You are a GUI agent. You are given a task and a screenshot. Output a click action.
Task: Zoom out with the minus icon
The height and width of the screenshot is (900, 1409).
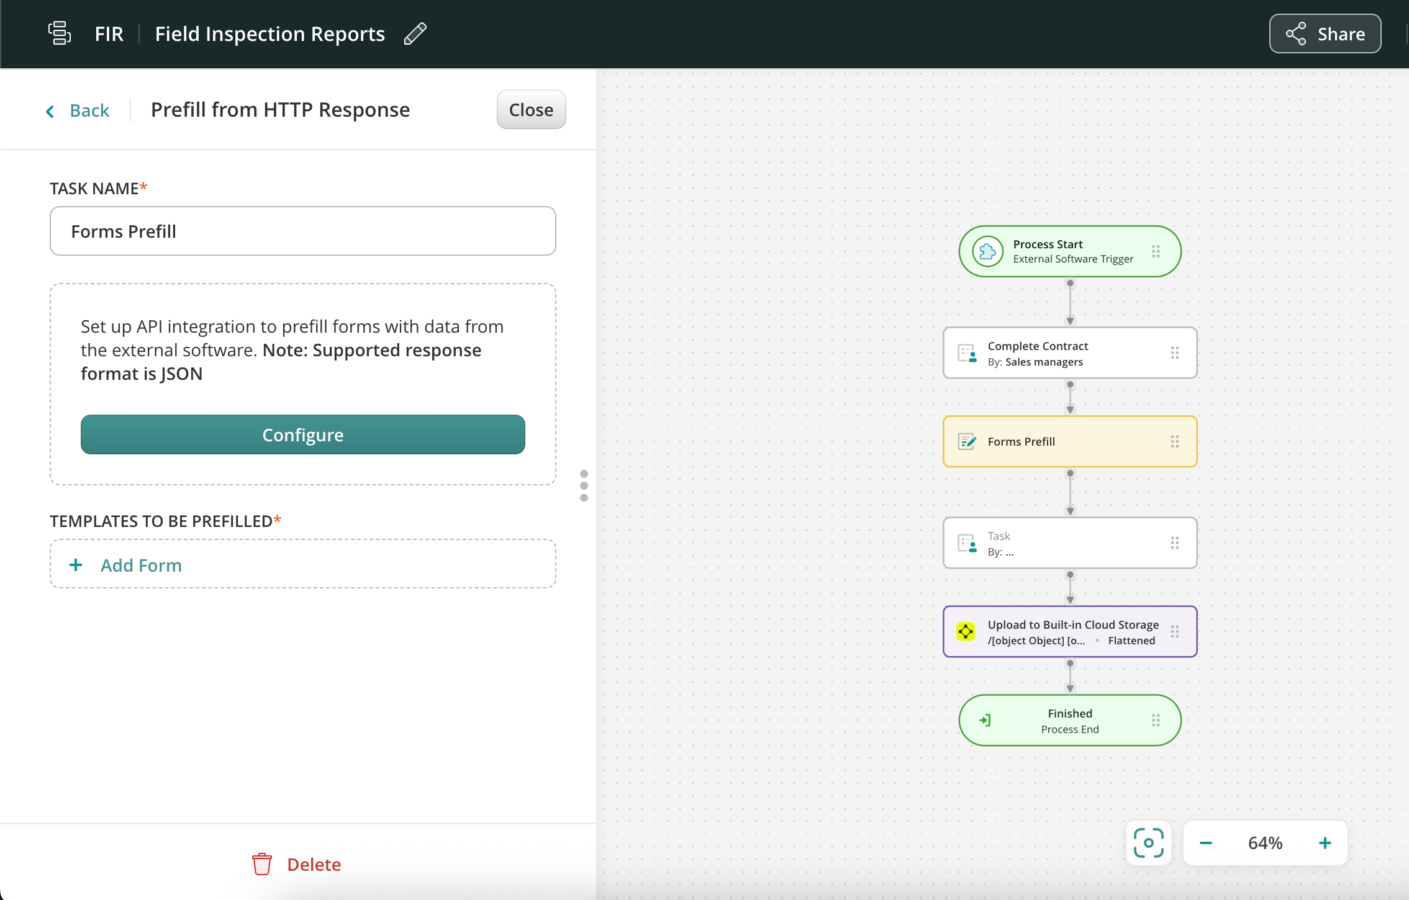[x=1206, y=843]
